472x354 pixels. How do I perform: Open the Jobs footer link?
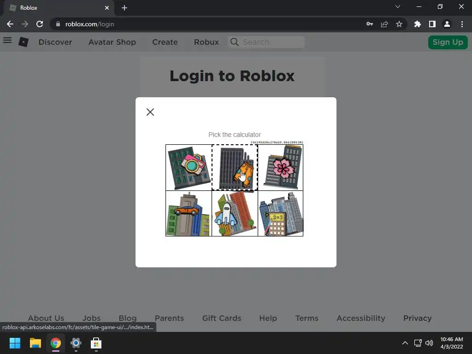point(92,318)
